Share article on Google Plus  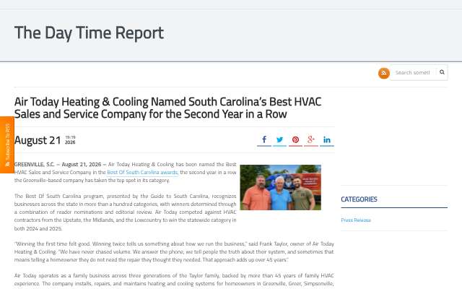(x=311, y=139)
